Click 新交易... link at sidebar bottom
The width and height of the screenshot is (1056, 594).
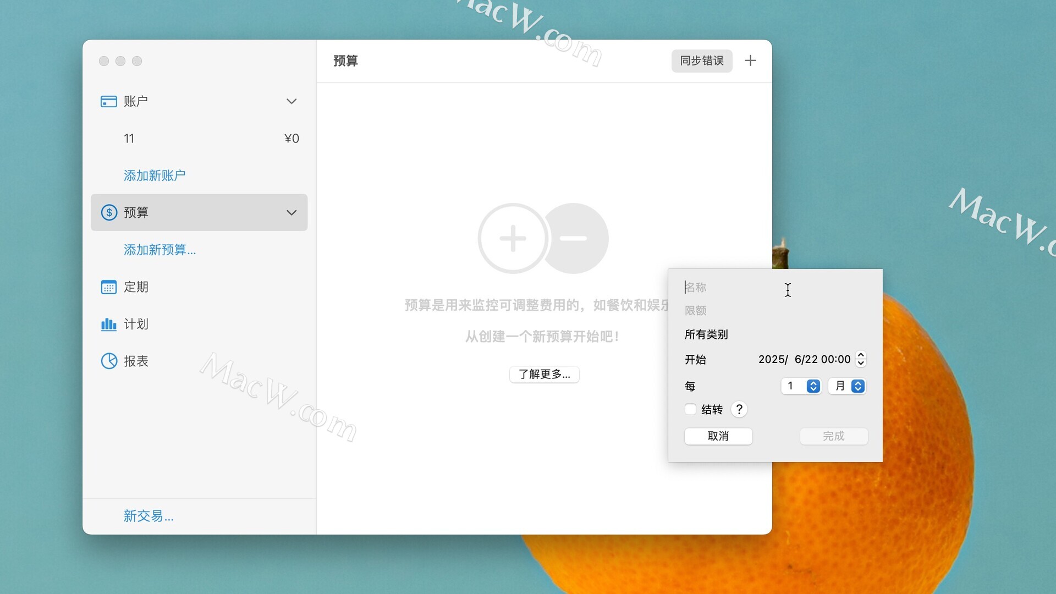pyautogui.click(x=148, y=516)
